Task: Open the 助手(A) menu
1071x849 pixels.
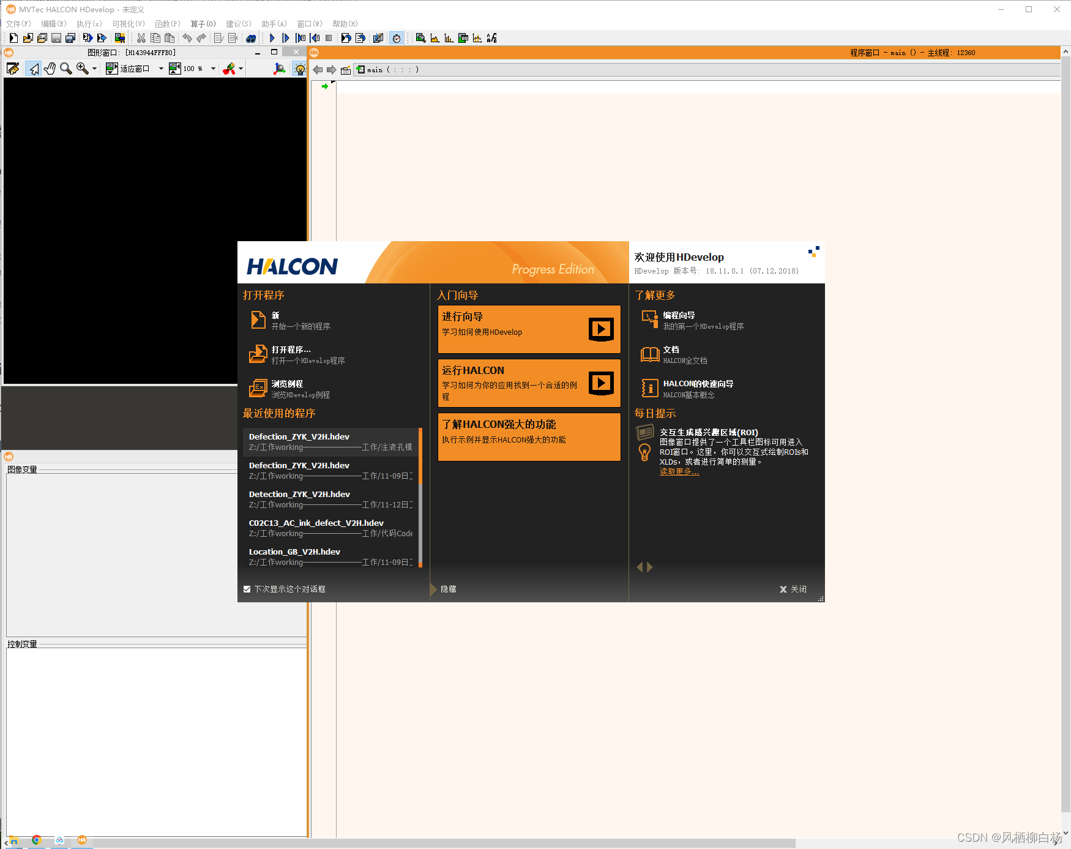Action: [274, 24]
